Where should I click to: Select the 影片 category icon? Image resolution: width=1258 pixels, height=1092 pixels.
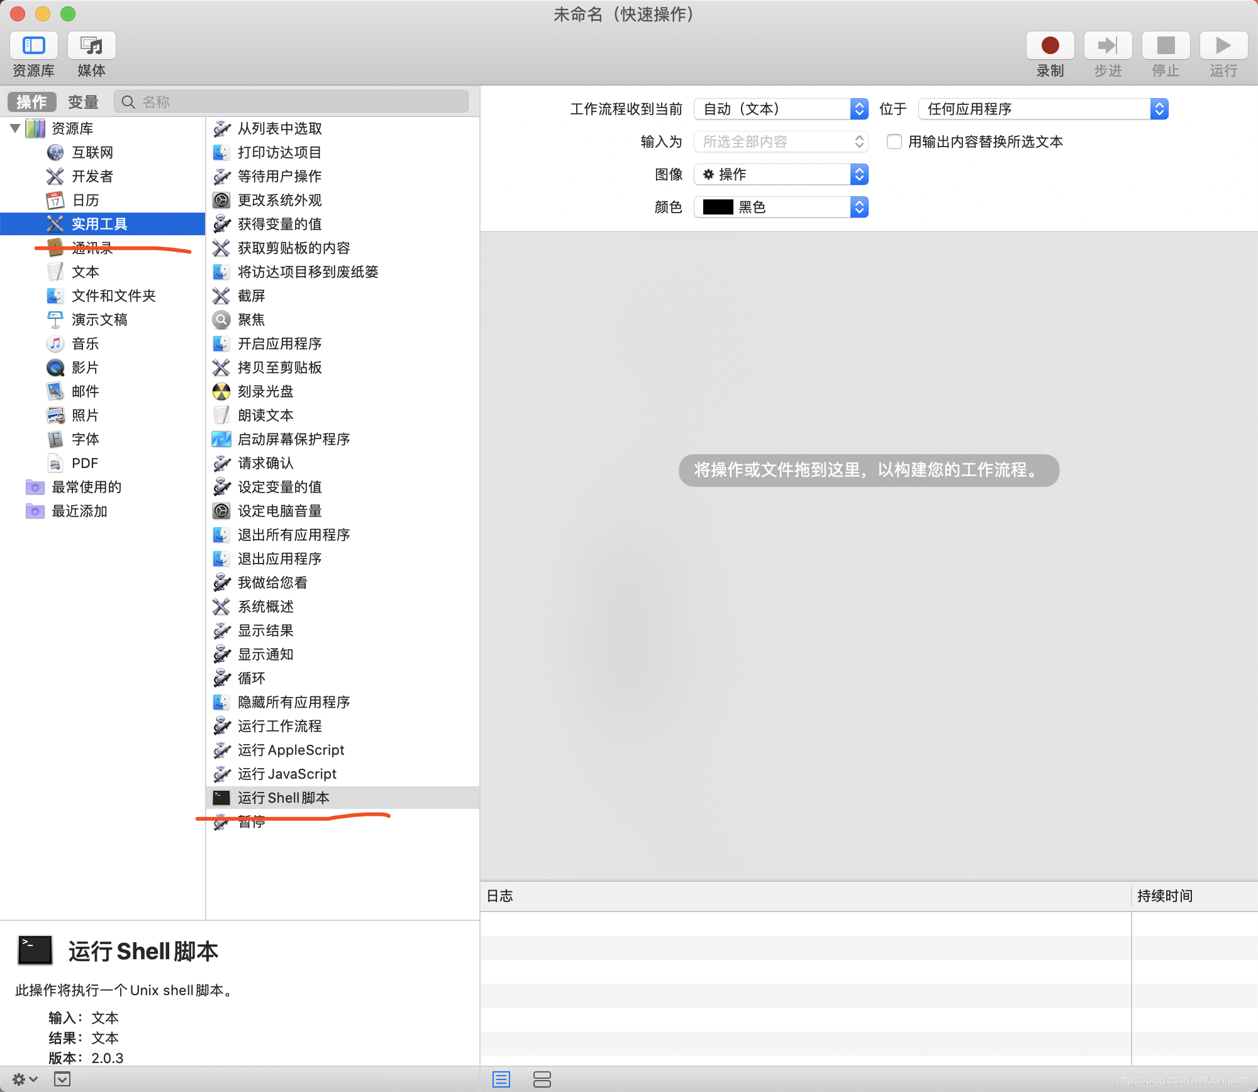tap(55, 367)
